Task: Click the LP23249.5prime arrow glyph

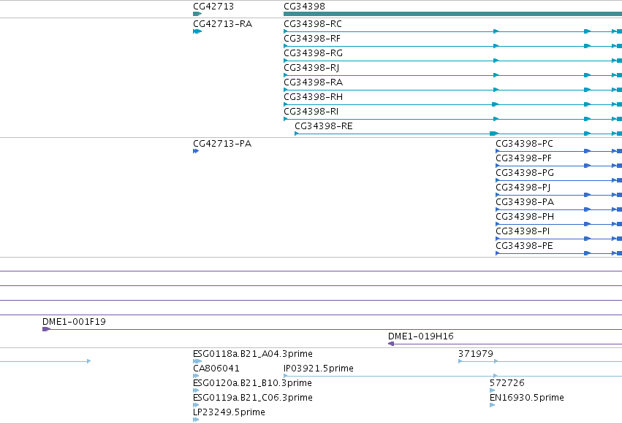Action: pyautogui.click(x=196, y=420)
